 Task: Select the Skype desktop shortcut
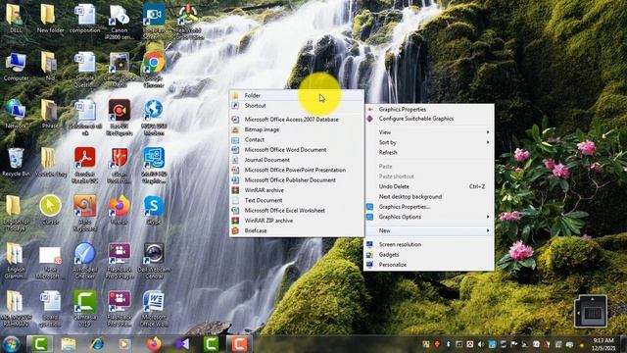154,210
